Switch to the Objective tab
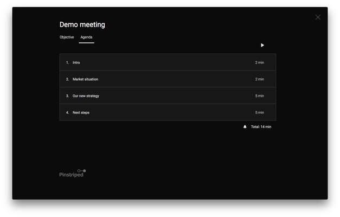Viewport: 340px width, 217px height. click(67, 37)
